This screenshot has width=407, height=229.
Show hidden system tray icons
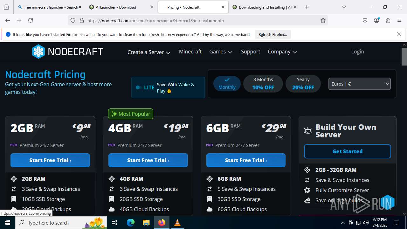pos(343,223)
